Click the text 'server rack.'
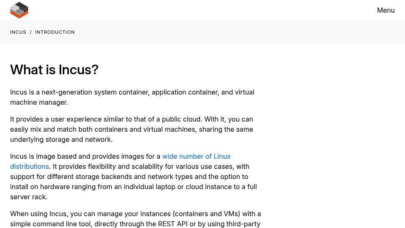This screenshot has width=405, height=228. [x=29, y=197]
